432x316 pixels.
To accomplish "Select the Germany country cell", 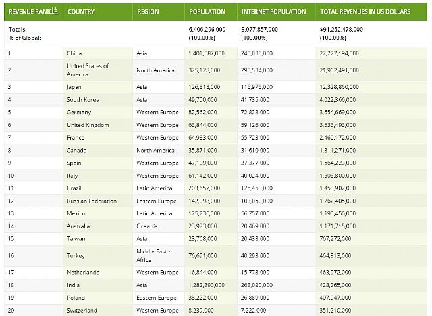I will tap(79, 112).
